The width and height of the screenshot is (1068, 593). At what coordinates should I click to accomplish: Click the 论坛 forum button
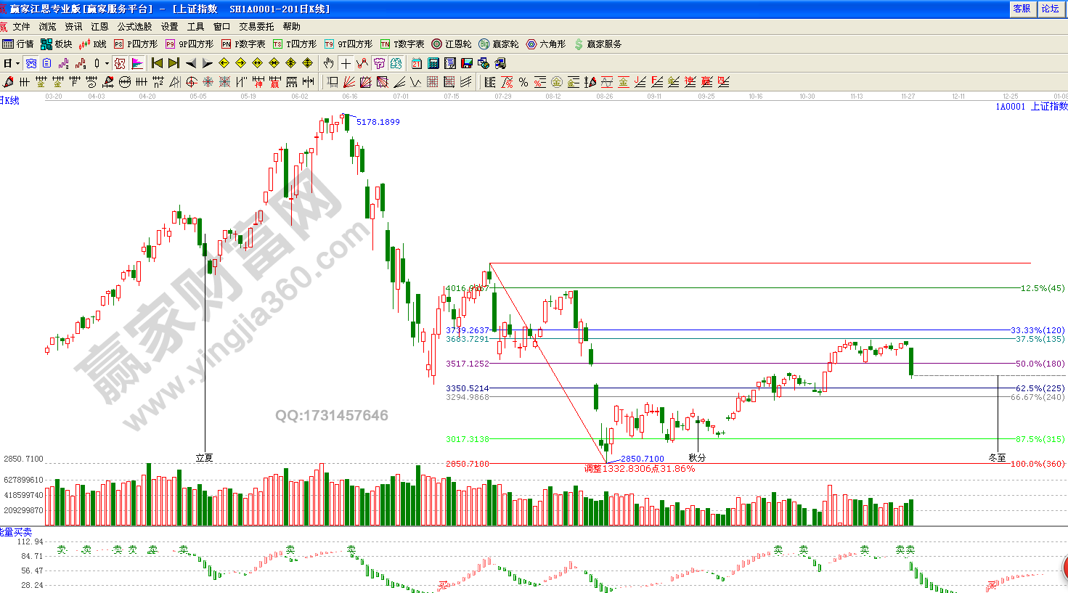click(x=1050, y=9)
